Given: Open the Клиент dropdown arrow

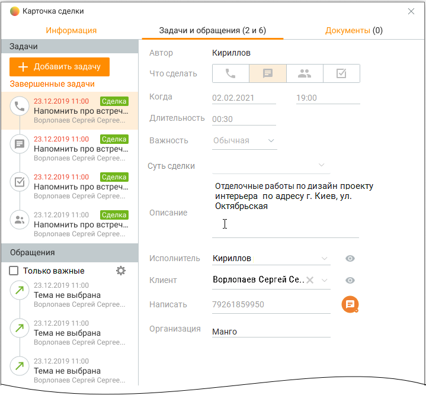Looking at the screenshot, I should (x=324, y=280).
